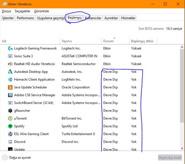
Task: Click the scrollbar down arrow
Action: tap(182, 148)
